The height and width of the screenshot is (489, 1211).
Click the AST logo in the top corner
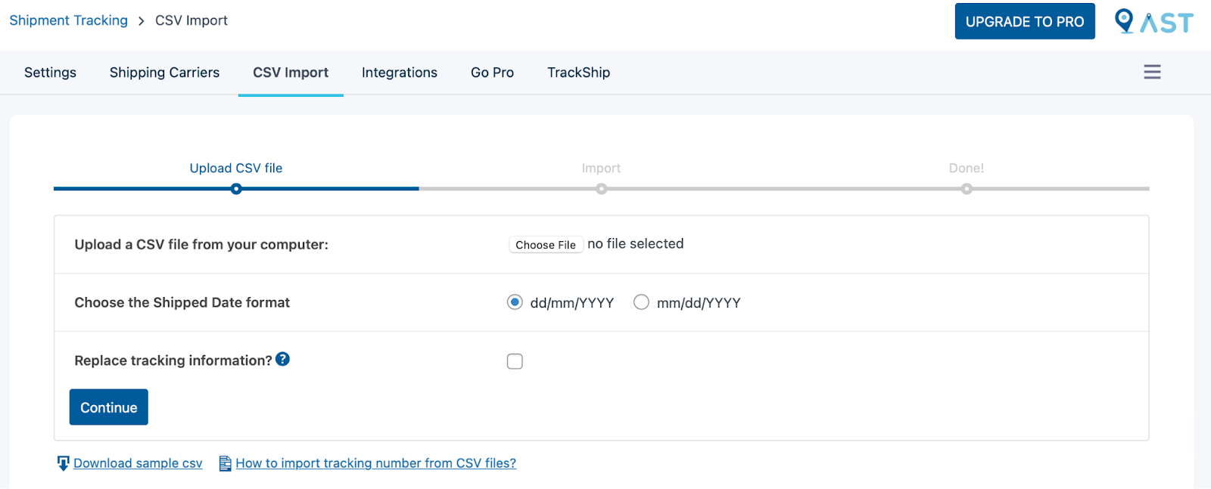[1154, 22]
